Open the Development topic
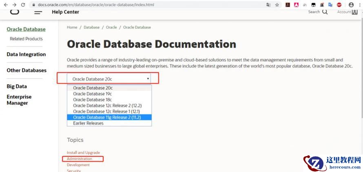Viewport: 363px width, 172px height. click(78, 165)
